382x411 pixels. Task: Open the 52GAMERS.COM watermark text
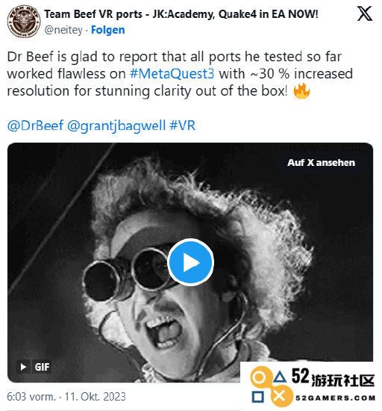coord(336,398)
